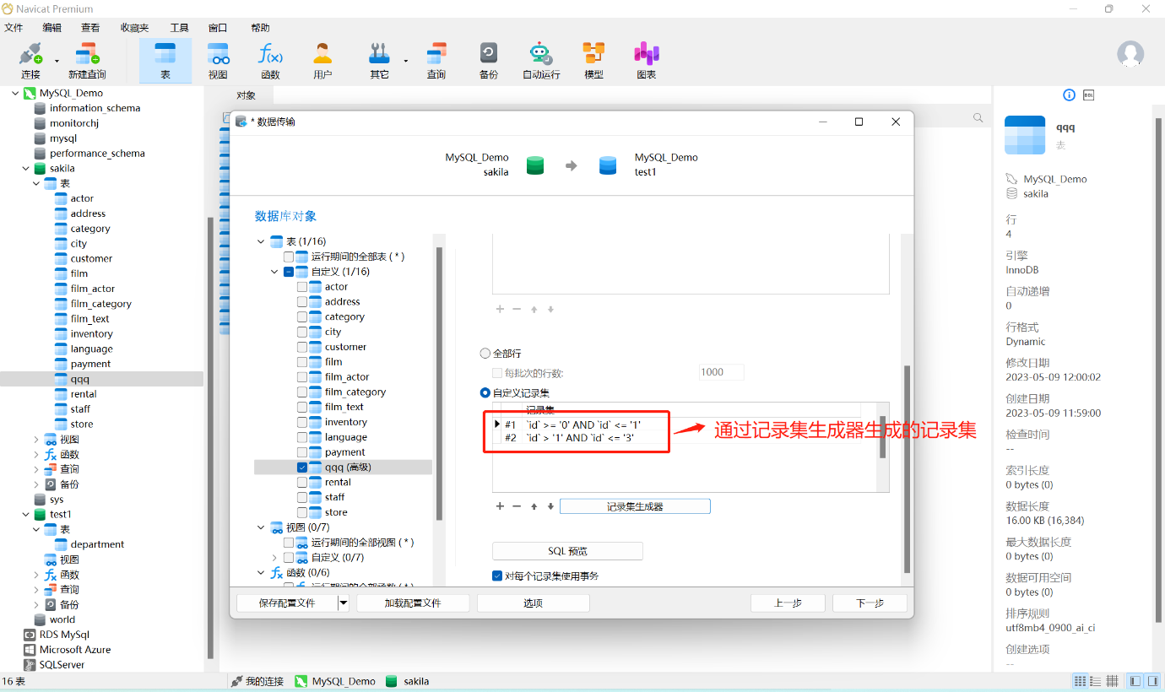Click the 记录集生成器 button

635,506
